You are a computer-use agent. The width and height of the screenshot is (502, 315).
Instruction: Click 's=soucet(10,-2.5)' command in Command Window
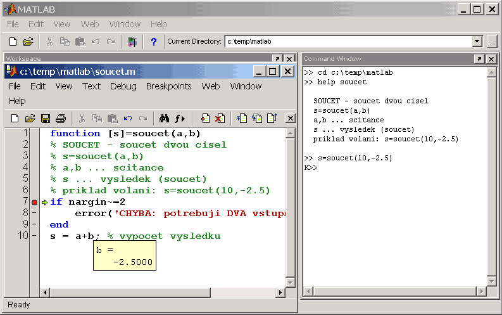pyautogui.click(x=355, y=158)
